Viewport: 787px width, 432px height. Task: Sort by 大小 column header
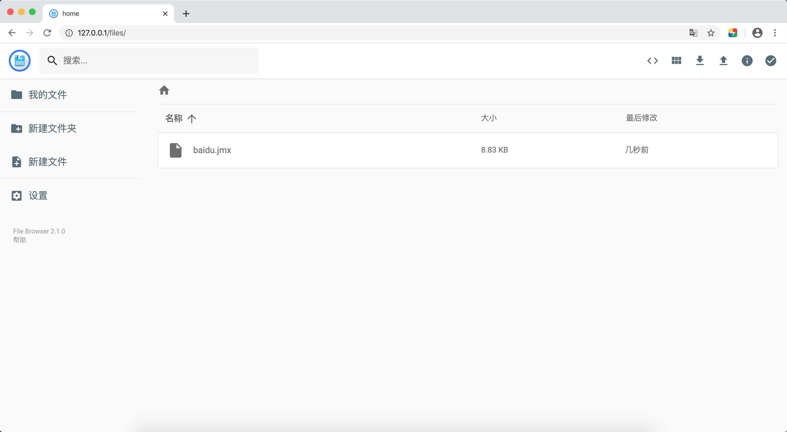(489, 118)
